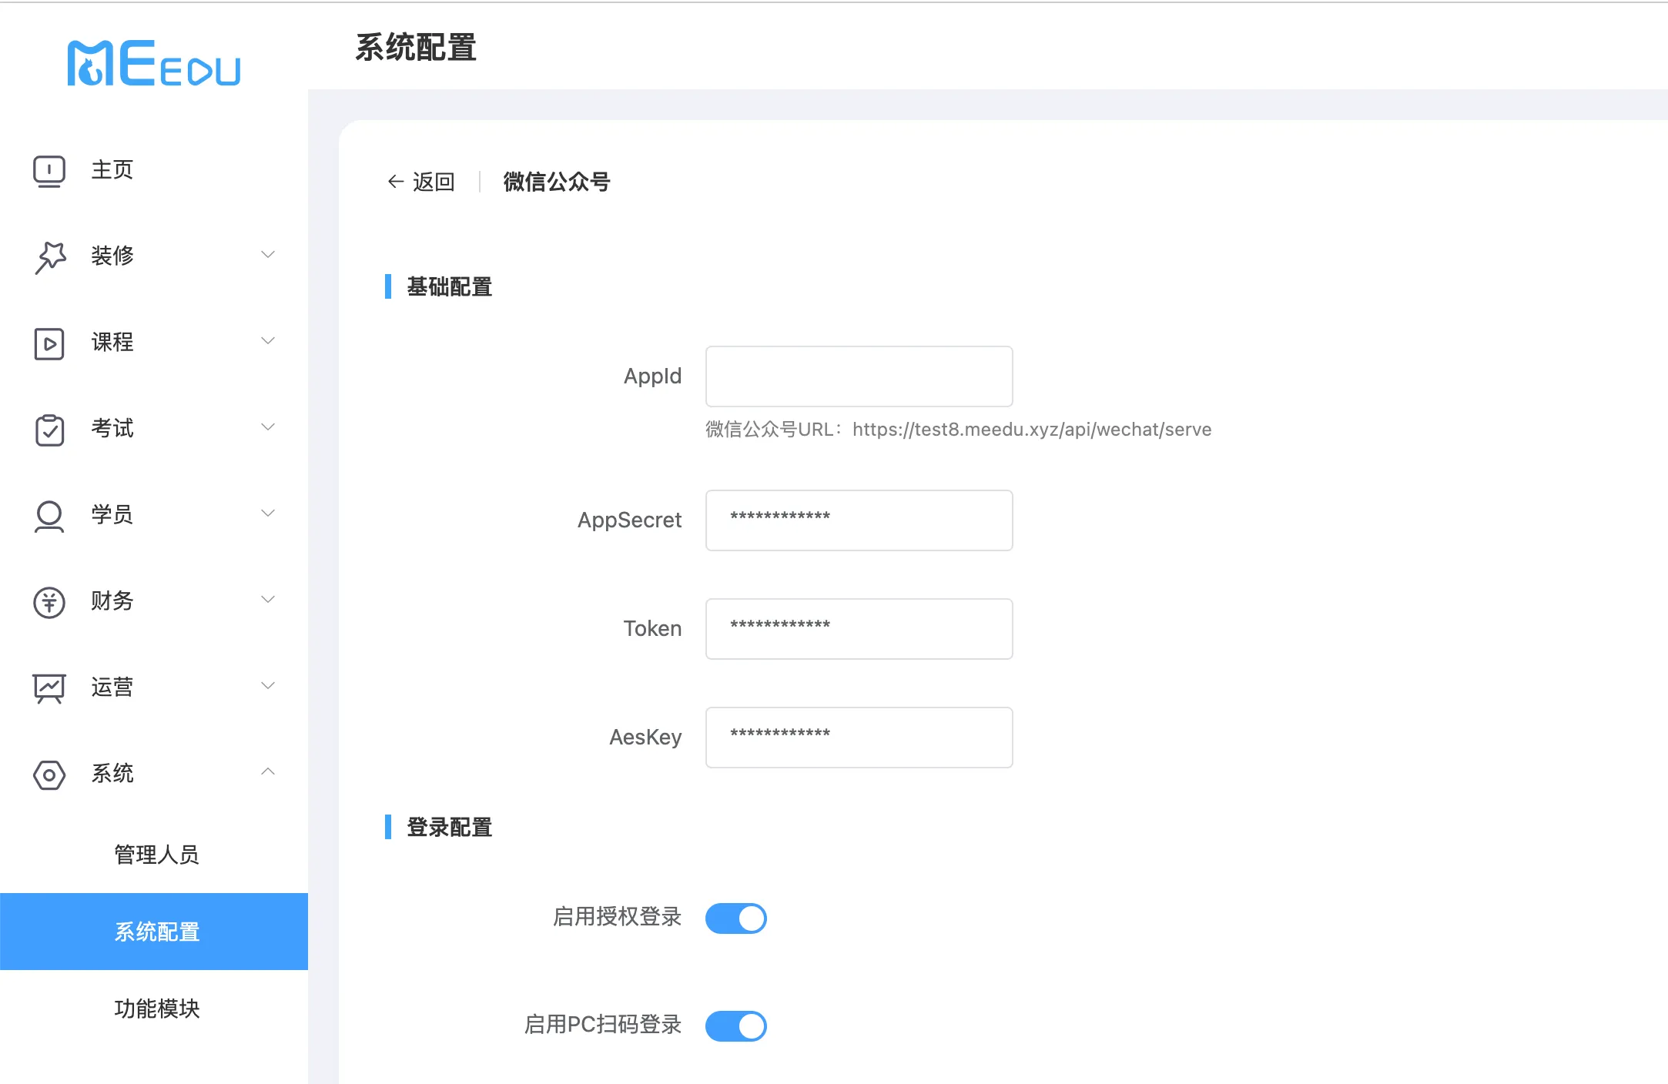Select the 学员 user icon
Image resolution: width=1668 pixels, height=1084 pixels.
point(49,516)
